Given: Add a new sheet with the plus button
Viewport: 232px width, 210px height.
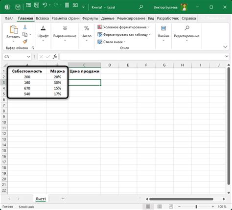Looking at the screenshot, I should point(63,199).
